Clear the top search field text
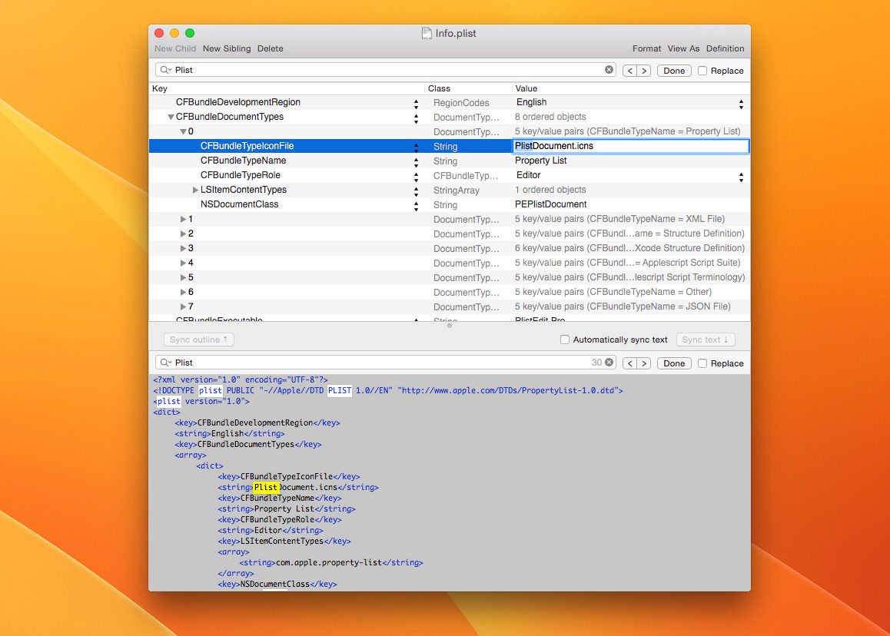Image resolution: width=890 pixels, height=636 pixels. [609, 70]
